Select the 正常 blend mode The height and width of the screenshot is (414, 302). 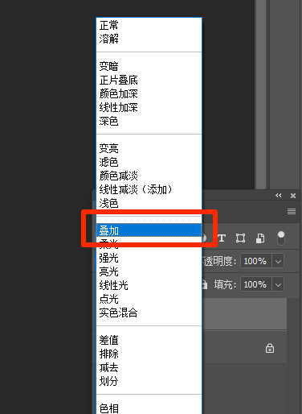pyautogui.click(x=149, y=25)
